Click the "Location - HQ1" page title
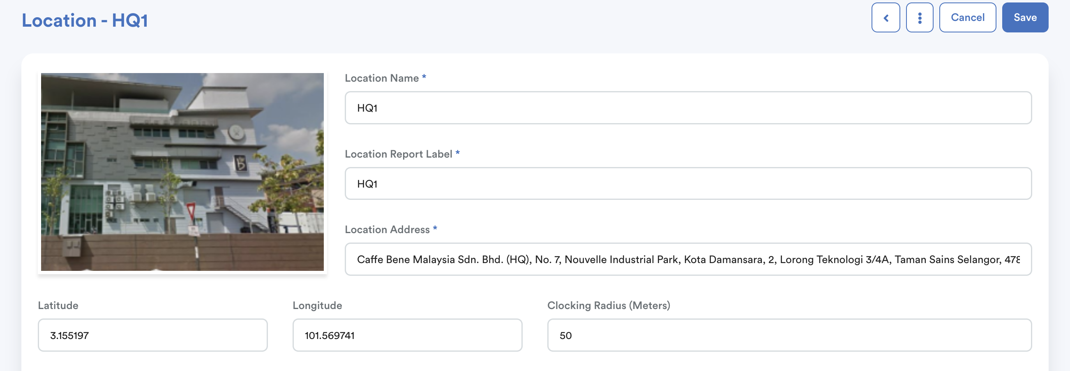1070x371 pixels. [x=85, y=21]
